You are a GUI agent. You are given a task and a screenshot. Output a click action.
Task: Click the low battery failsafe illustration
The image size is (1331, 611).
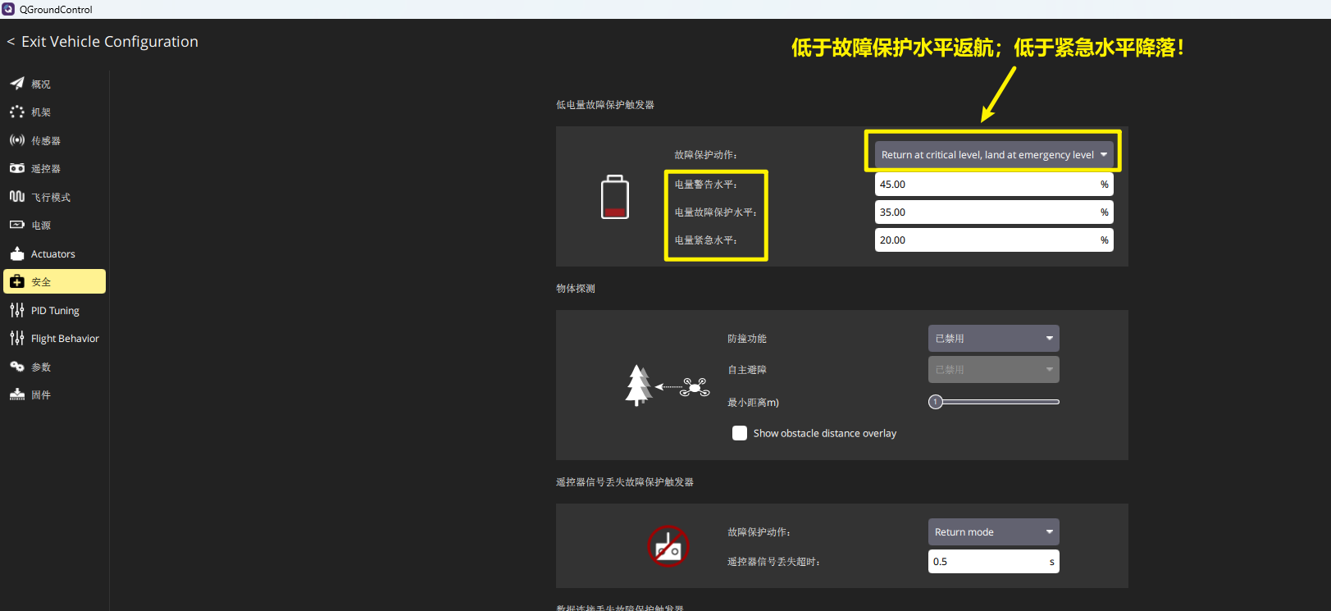(x=615, y=197)
